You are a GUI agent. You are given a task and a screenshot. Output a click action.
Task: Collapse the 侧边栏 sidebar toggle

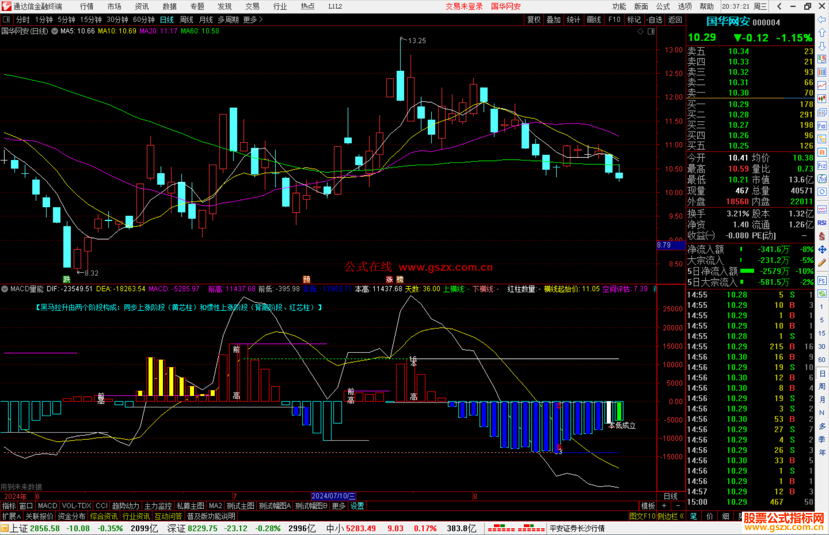click(670, 516)
